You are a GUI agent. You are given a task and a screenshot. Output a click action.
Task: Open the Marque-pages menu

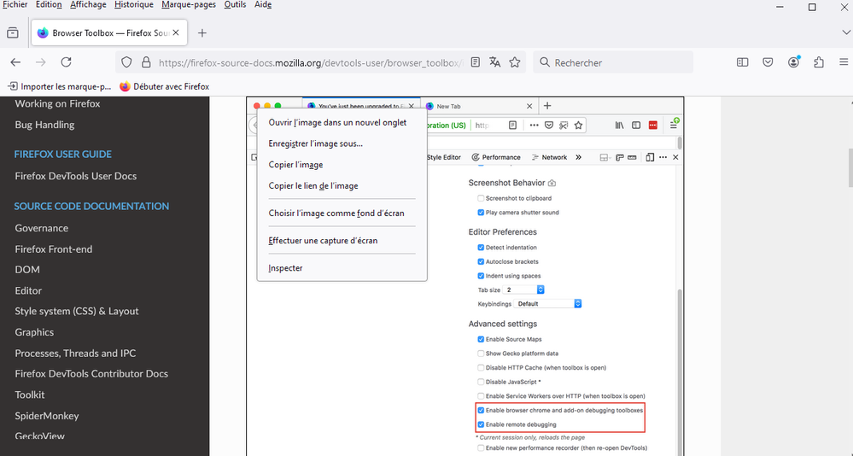(x=189, y=5)
